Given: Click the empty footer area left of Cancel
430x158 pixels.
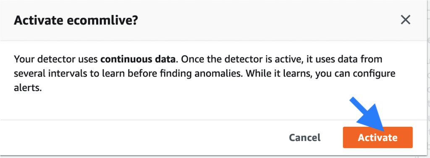Looking at the screenshot, I should (143, 137).
